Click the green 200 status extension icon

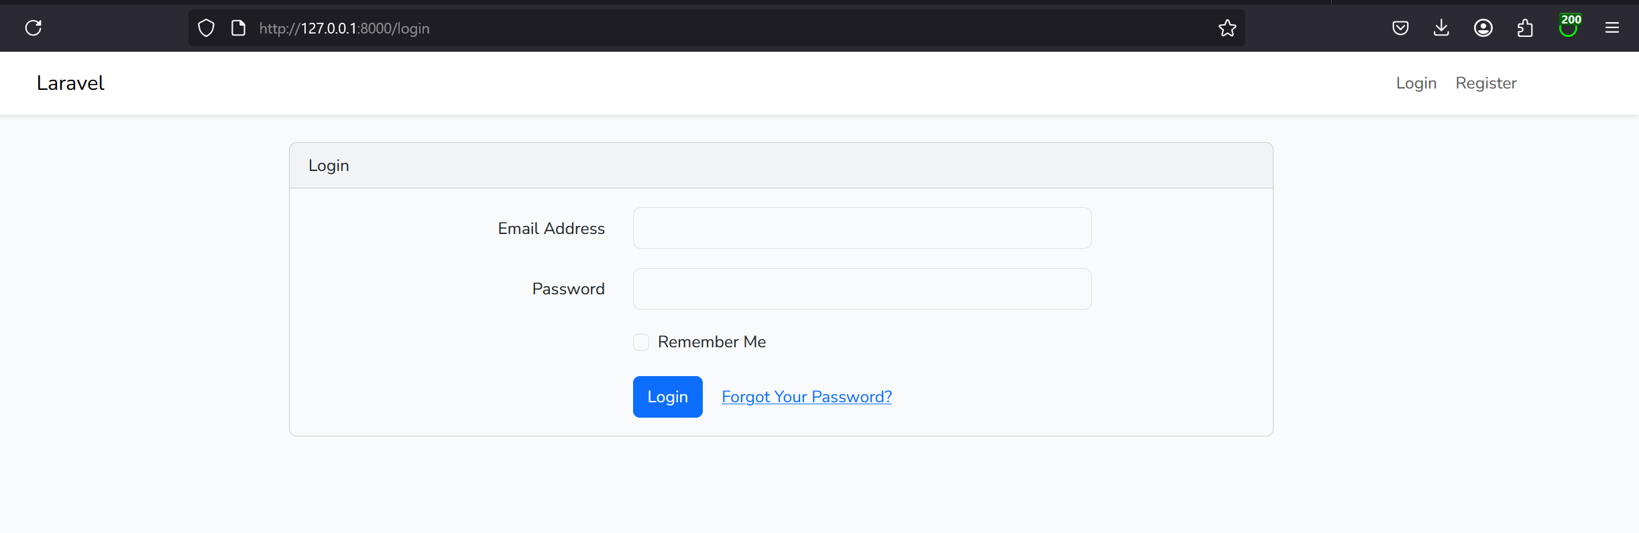[1569, 27]
